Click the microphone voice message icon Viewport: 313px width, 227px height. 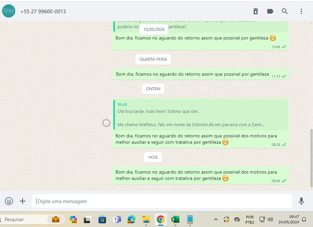pos(301,201)
